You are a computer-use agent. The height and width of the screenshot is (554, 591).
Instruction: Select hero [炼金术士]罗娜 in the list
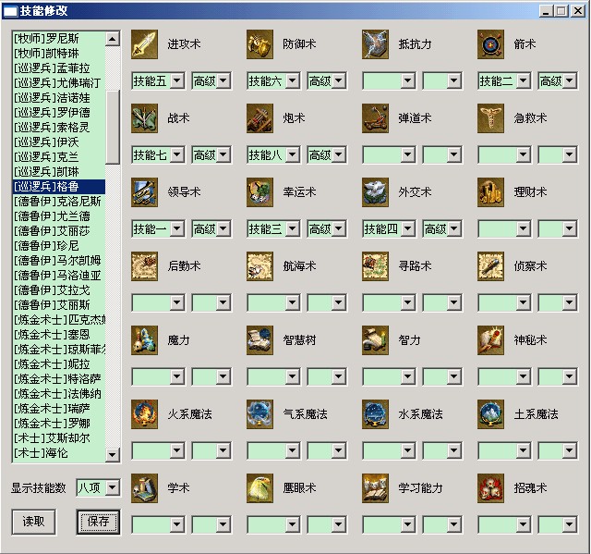pos(59,423)
